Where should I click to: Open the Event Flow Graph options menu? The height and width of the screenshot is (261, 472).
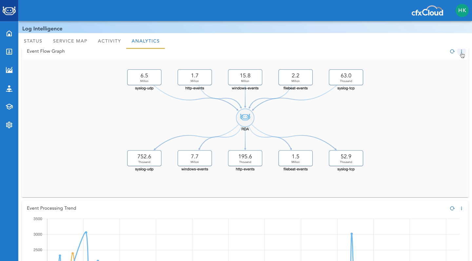(462, 51)
